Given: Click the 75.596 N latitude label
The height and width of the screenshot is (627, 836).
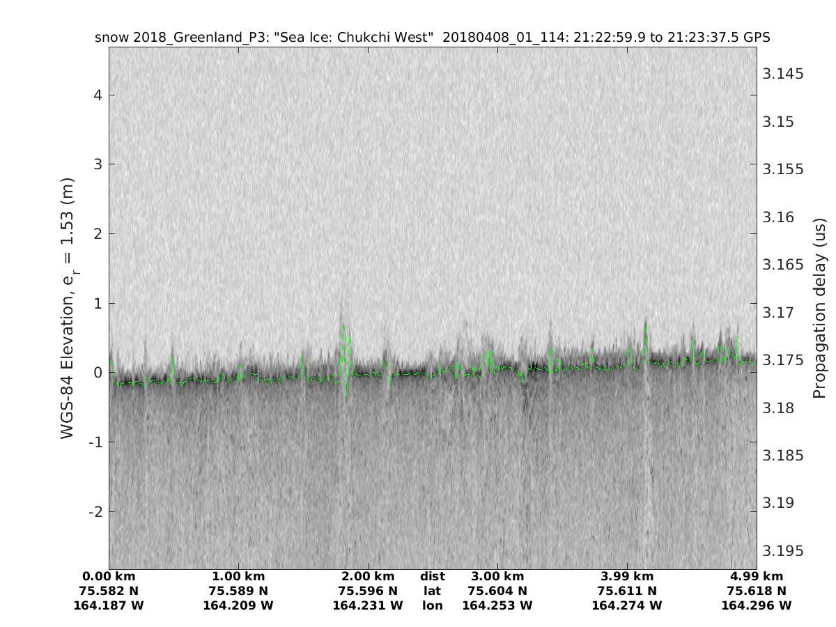Looking at the screenshot, I should pyautogui.click(x=368, y=591).
